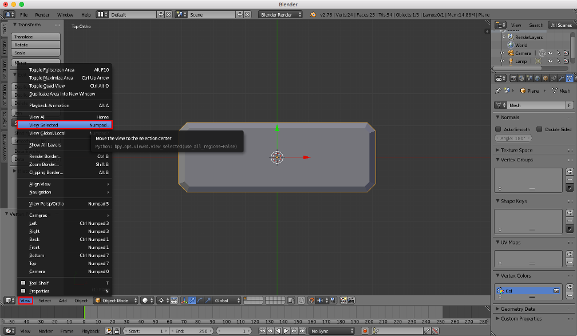This screenshot has width=577, height=336.
Task: Add a new vertex color layer
Action: pos(570,287)
